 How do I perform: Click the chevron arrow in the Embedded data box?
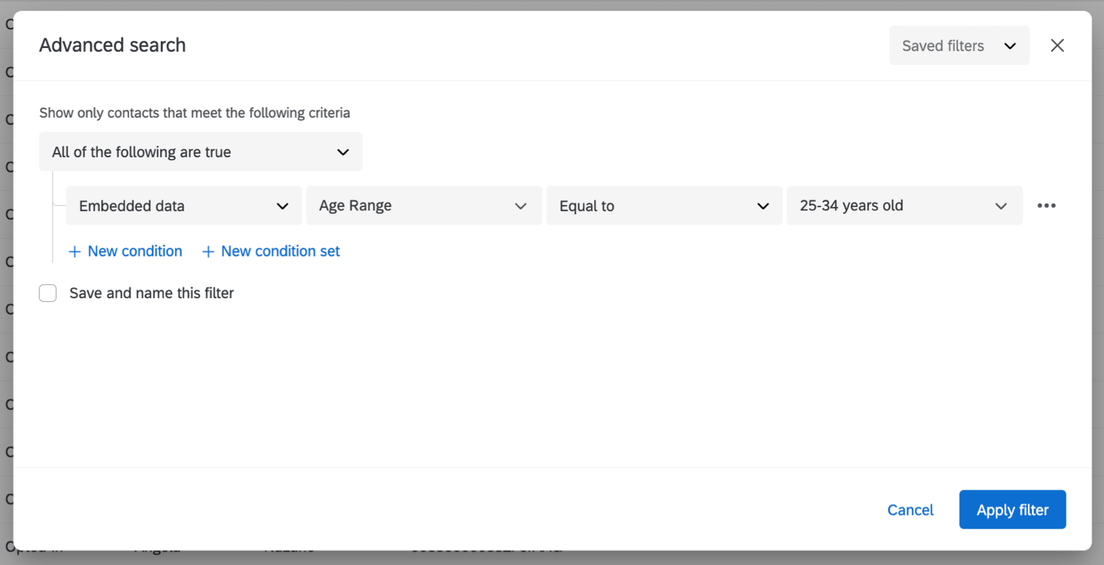click(282, 207)
